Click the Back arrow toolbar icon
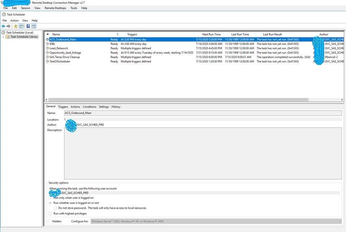Image resolution: width=346 pixels, height=232 pixels. [x=3, y=26]
